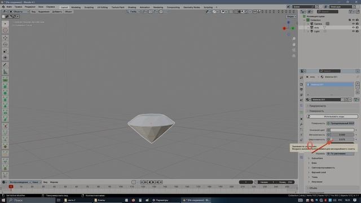Open the Global transform orientation dropdown
This screenshot has width=361, height=203.
(134, 11)
